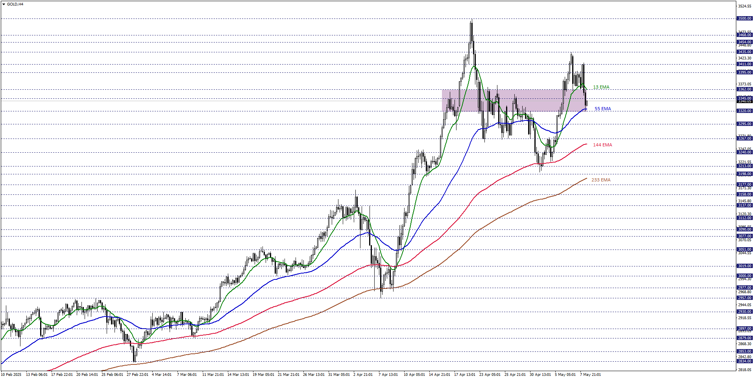This screenshot has height=379, width=754.
Task: Select the 3267.00 price level label
Action: click(745, 139)
